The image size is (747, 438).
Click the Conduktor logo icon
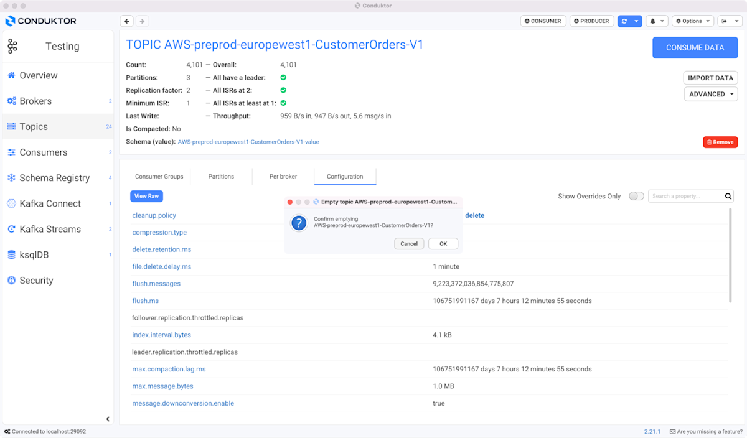[11, 21]
